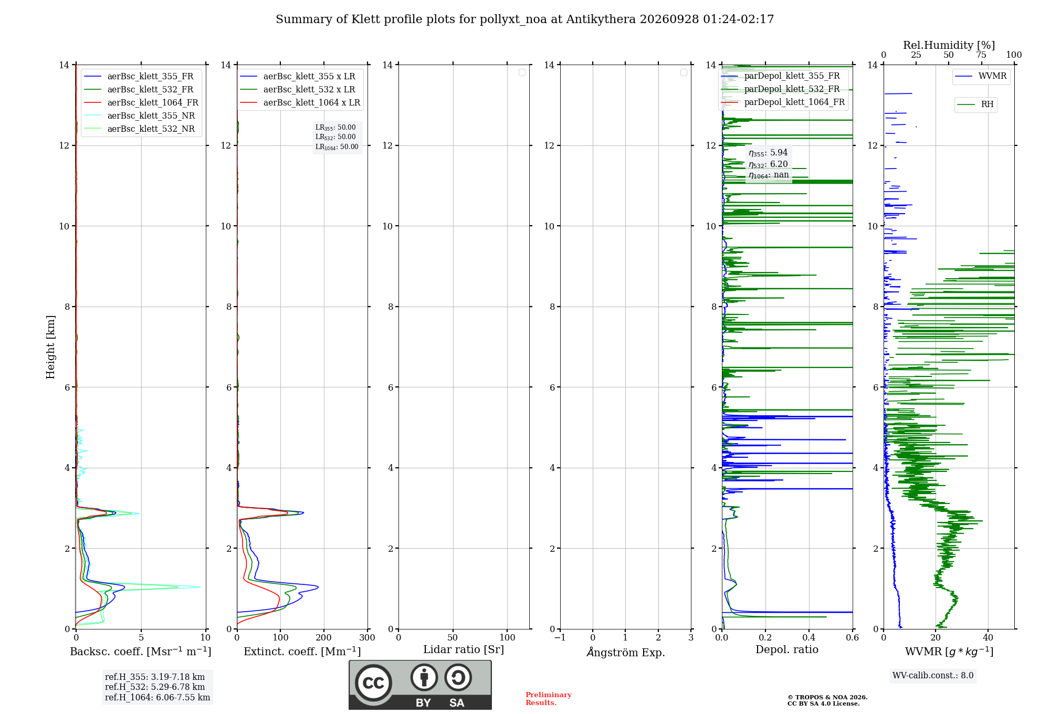Click the ref.H_1064: 6.06-7.55 km text
The width and height of the screenshot is (1050, 714).
pos(157,698)
